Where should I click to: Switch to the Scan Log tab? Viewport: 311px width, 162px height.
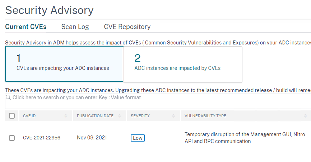tap(75, 27)
